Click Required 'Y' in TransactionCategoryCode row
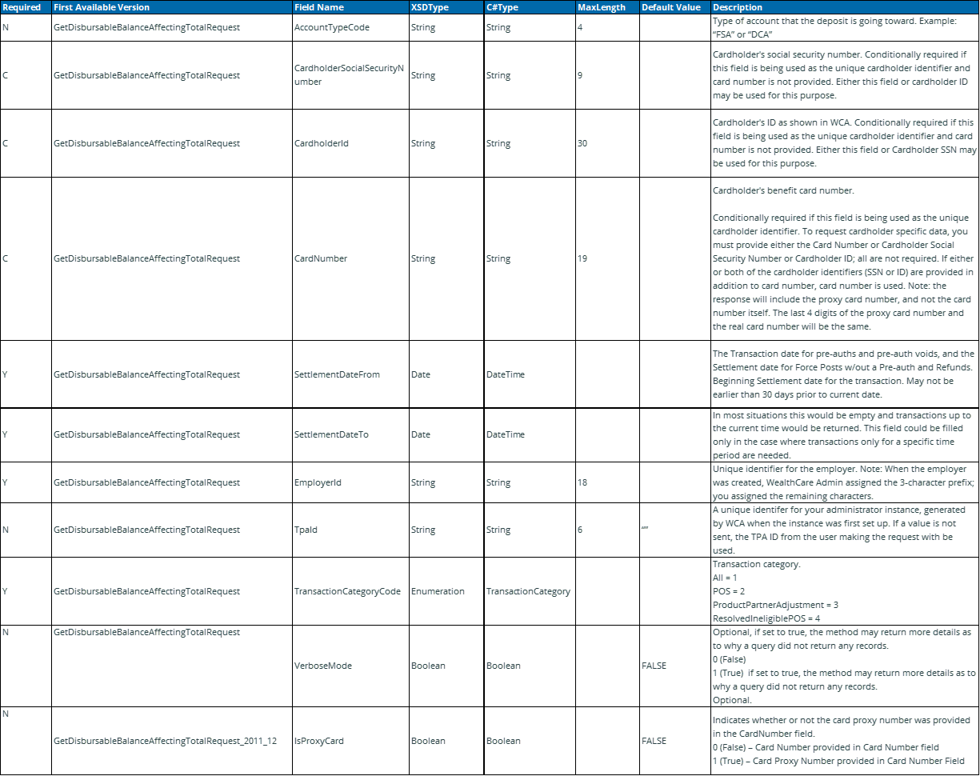Viewport: 980px width, 776px height. click(25, 591)
